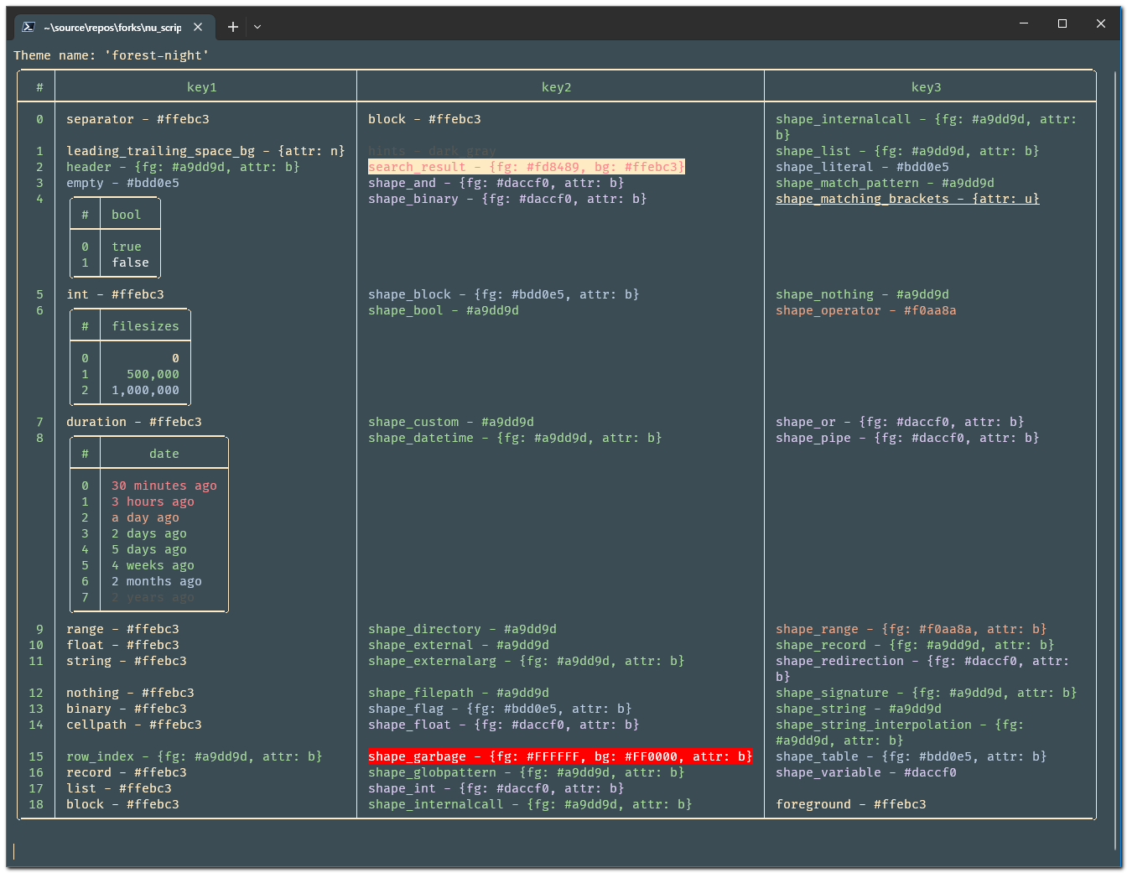Click 'range - #ffebc3' entry
1127x873 pixels.
click(123, 629)
